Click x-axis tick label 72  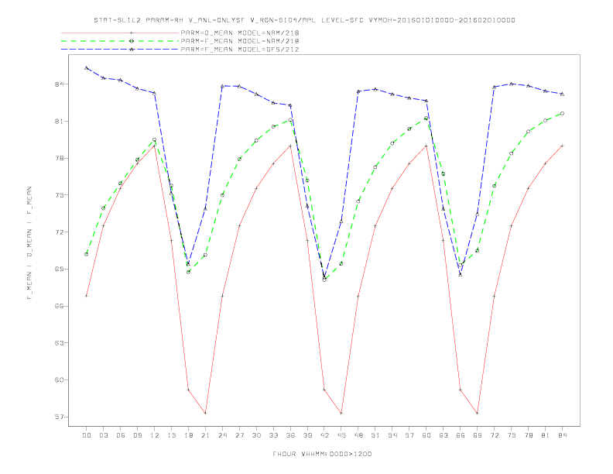tap(495, 435)
